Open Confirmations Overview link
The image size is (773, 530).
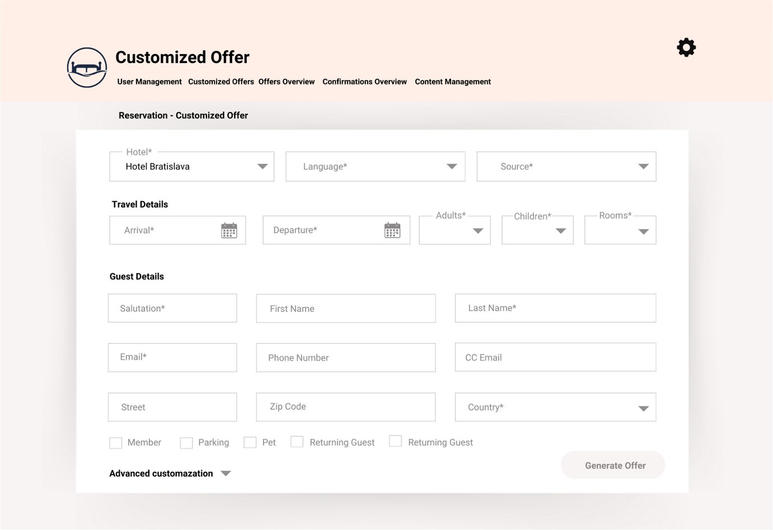364,82
